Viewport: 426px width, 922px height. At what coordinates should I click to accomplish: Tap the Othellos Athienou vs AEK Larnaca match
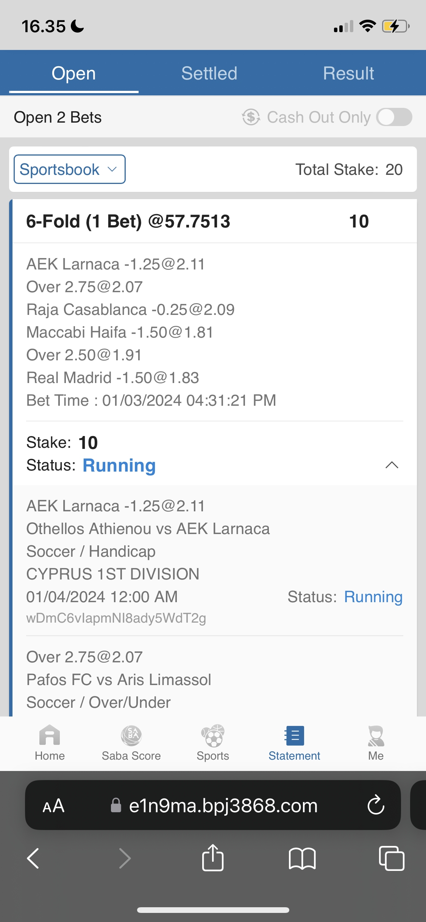tap(148, 529)
